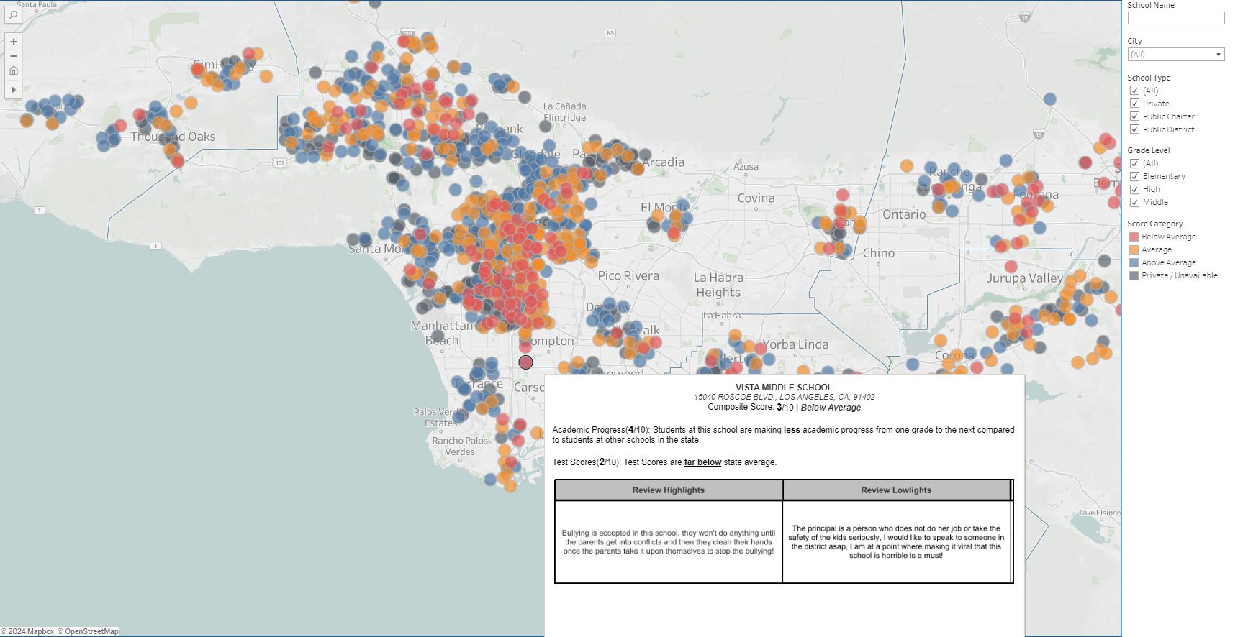This screenshot has height=637, width=1243.
Task: Toggle the Public Charter checkbox
Action: coord(1134,116)
